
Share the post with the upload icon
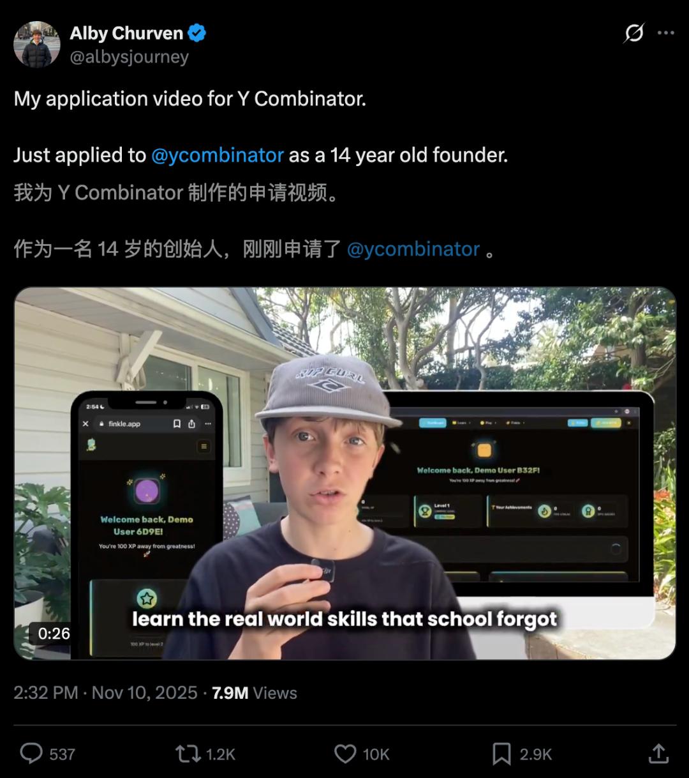pyautogui.click(x=658, y=754)
